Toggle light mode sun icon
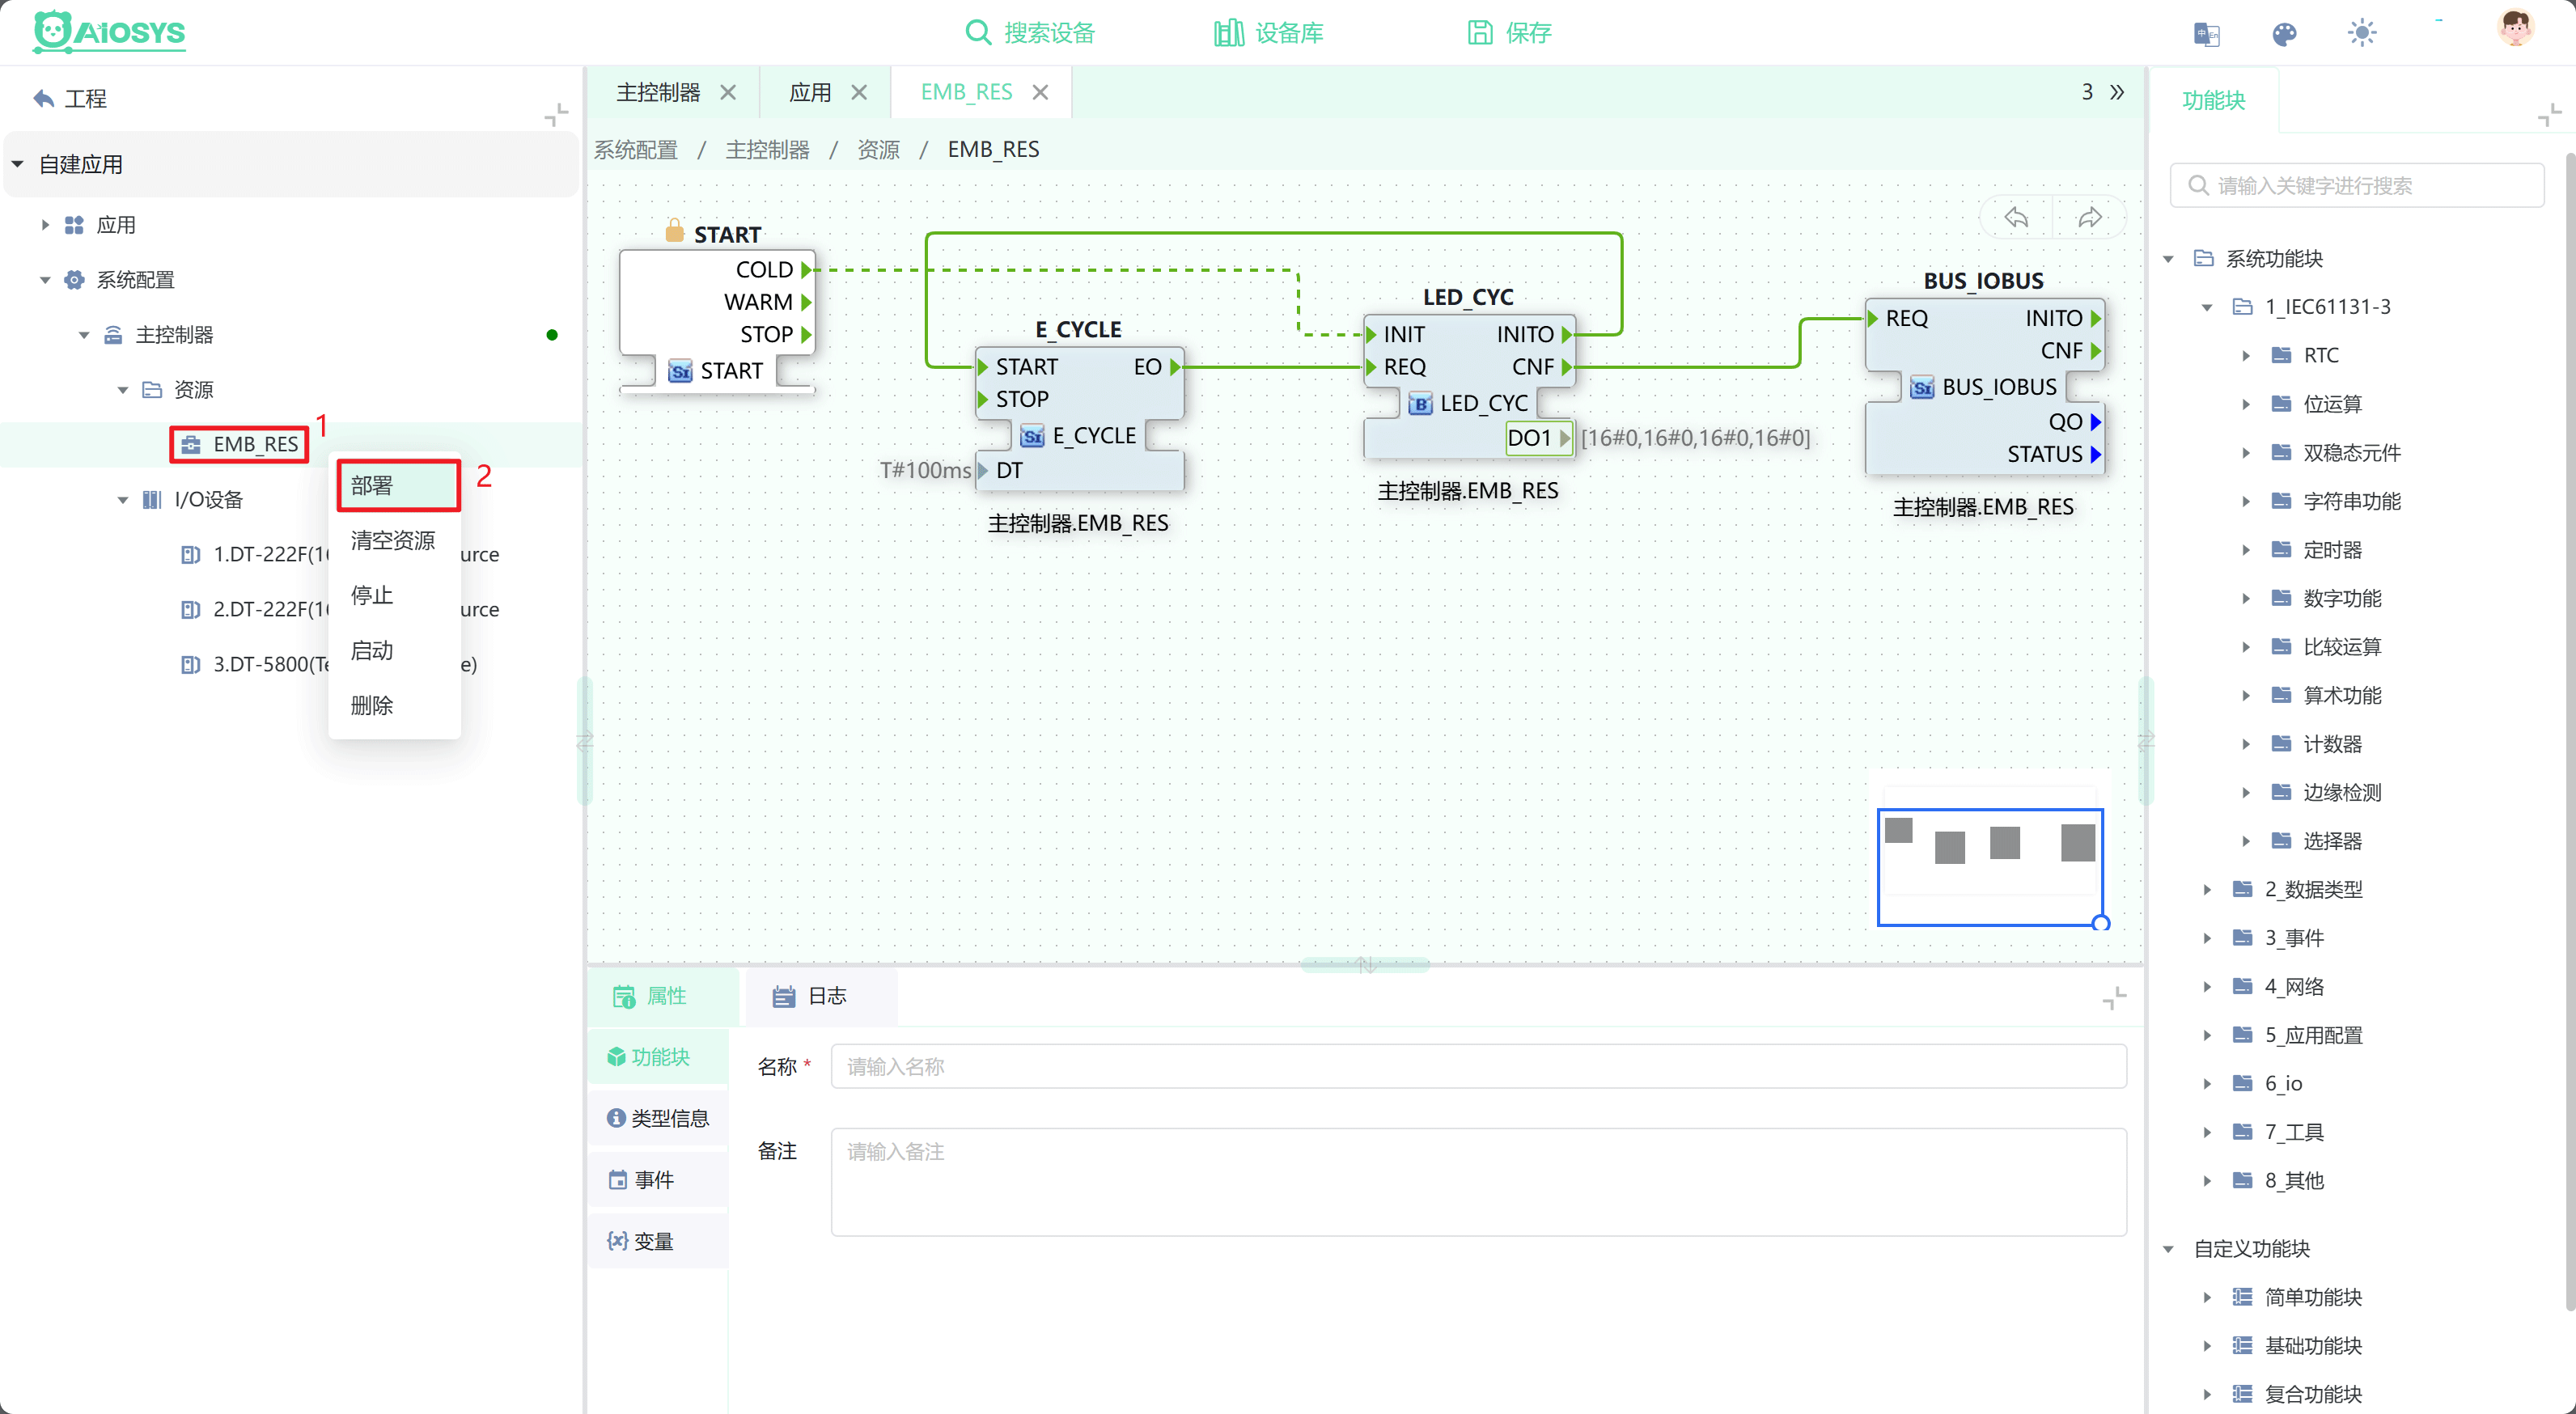This screenshot has width=2576, height=1414. pyautogui.click(x=2362, y=33)
